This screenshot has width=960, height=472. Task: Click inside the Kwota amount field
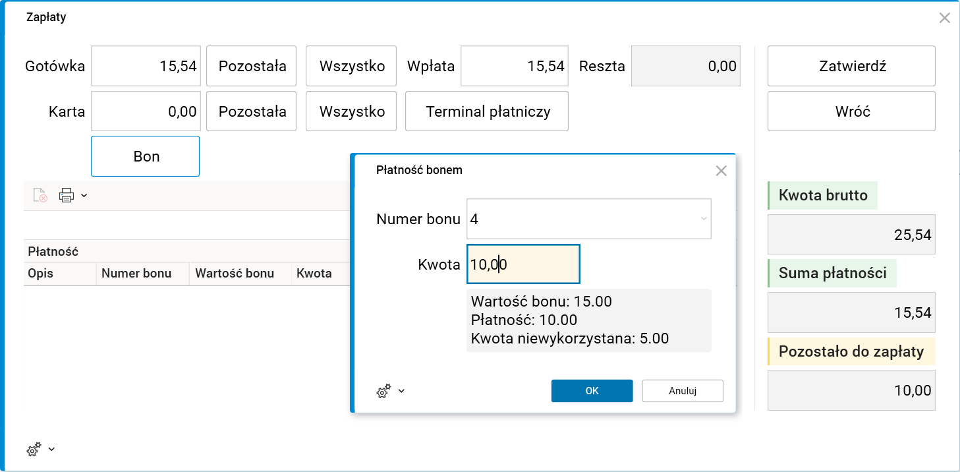(x=522, y=264)
